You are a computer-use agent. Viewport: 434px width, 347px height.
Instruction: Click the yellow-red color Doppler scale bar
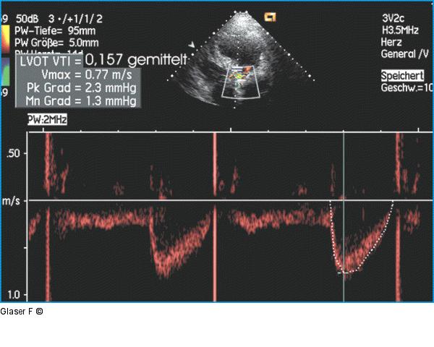coord(6,39)
